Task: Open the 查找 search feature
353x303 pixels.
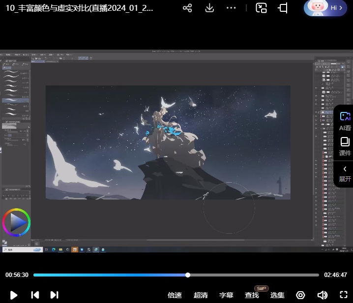Action: point(252,295)
